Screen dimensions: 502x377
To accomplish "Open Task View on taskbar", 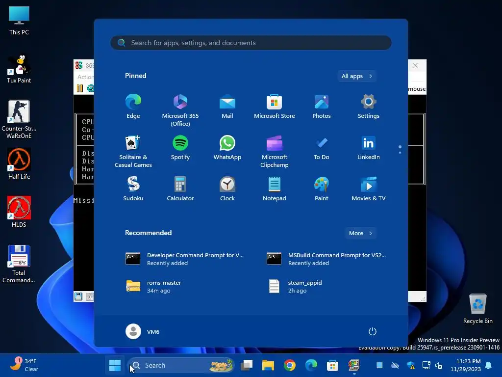I will pos(247,365).
